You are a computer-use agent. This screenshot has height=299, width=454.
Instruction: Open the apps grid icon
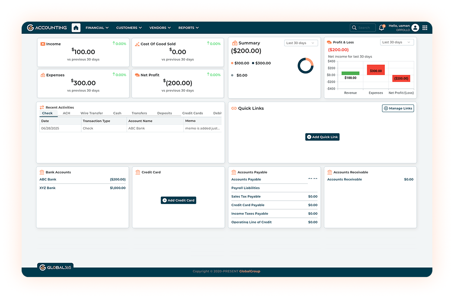pyautogui.click(x=425, y=28)
